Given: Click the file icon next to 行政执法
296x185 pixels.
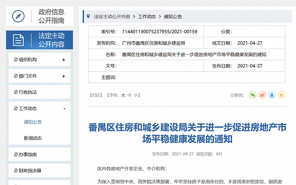Looking at the screenshot, I should (16, 92).
